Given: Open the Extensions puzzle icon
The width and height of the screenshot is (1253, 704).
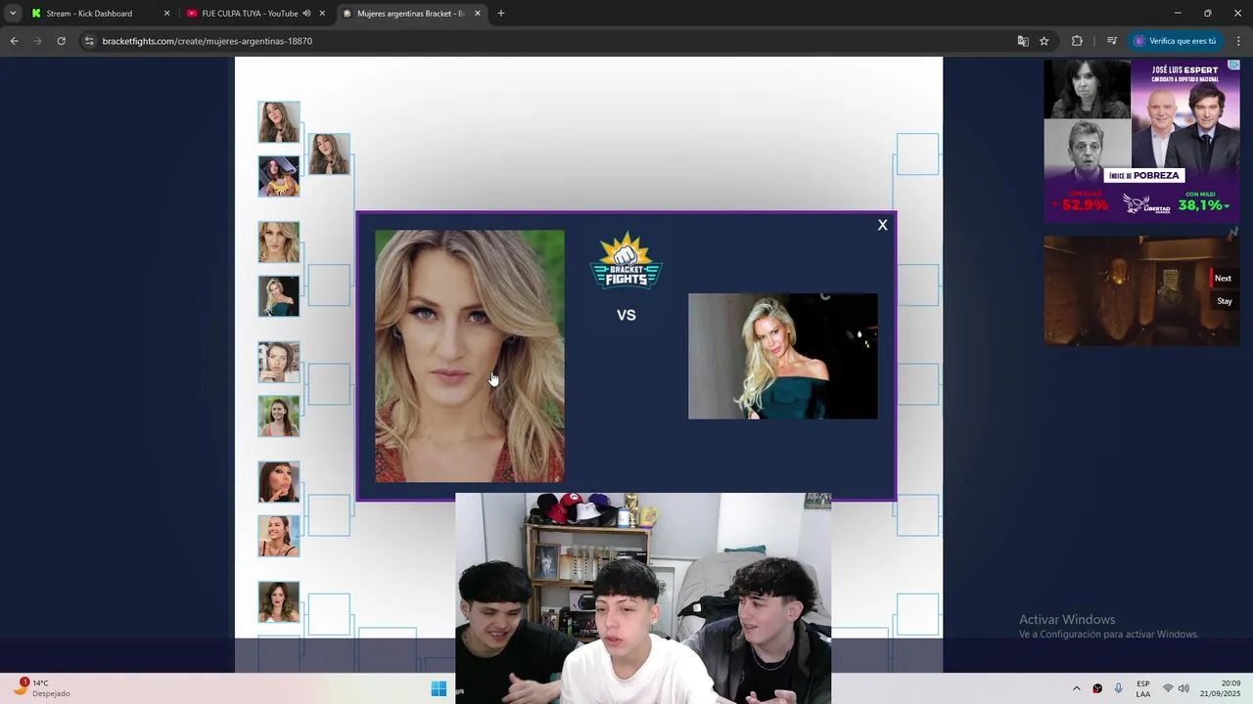Looking at the screenshot, I should 1077,41.
